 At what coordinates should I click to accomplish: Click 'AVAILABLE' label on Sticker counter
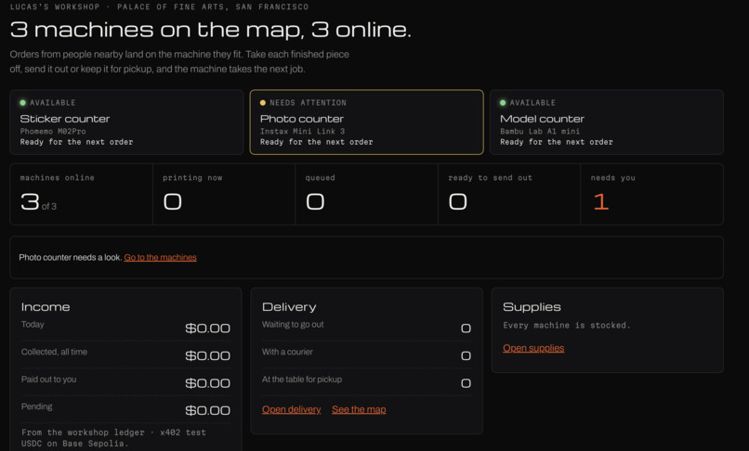click(53, 103)
